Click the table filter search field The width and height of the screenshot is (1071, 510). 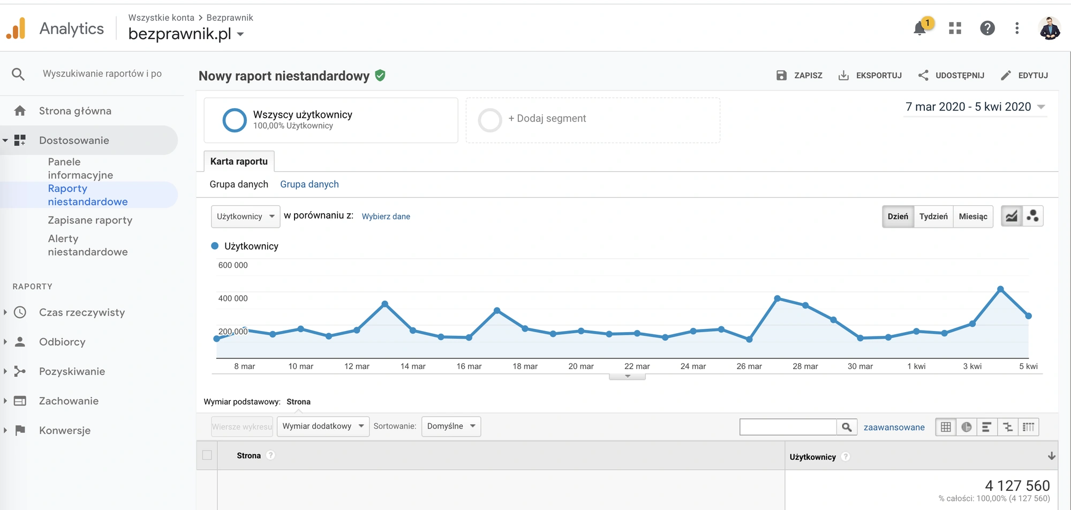(788, 427)
